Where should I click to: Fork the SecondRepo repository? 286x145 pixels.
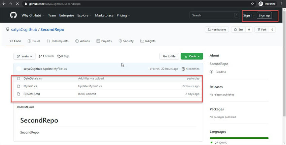[262, 30]
